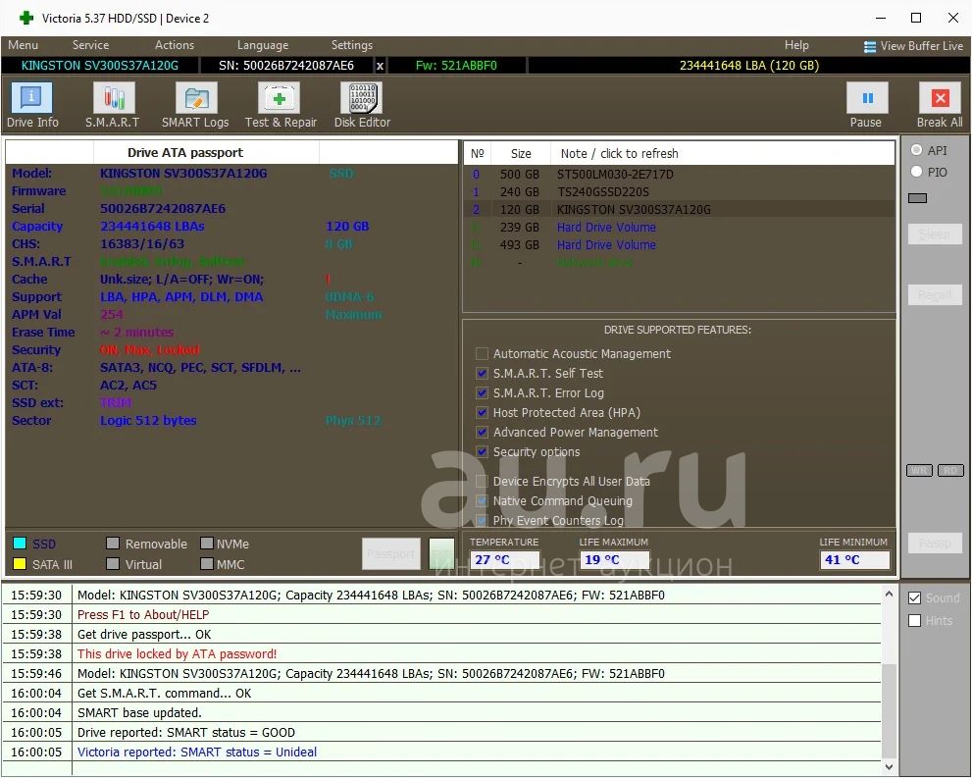
Task: Open the Menu menu
Action: pos(23,45)
